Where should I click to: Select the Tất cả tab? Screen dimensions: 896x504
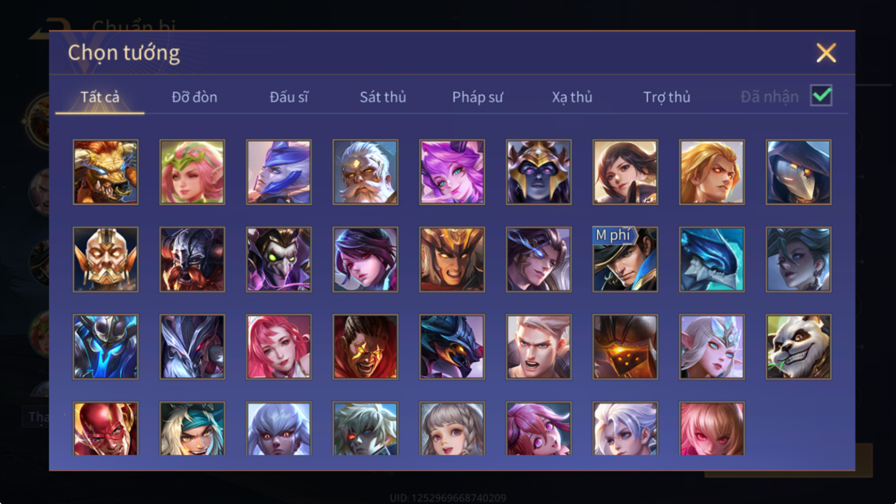100,97
